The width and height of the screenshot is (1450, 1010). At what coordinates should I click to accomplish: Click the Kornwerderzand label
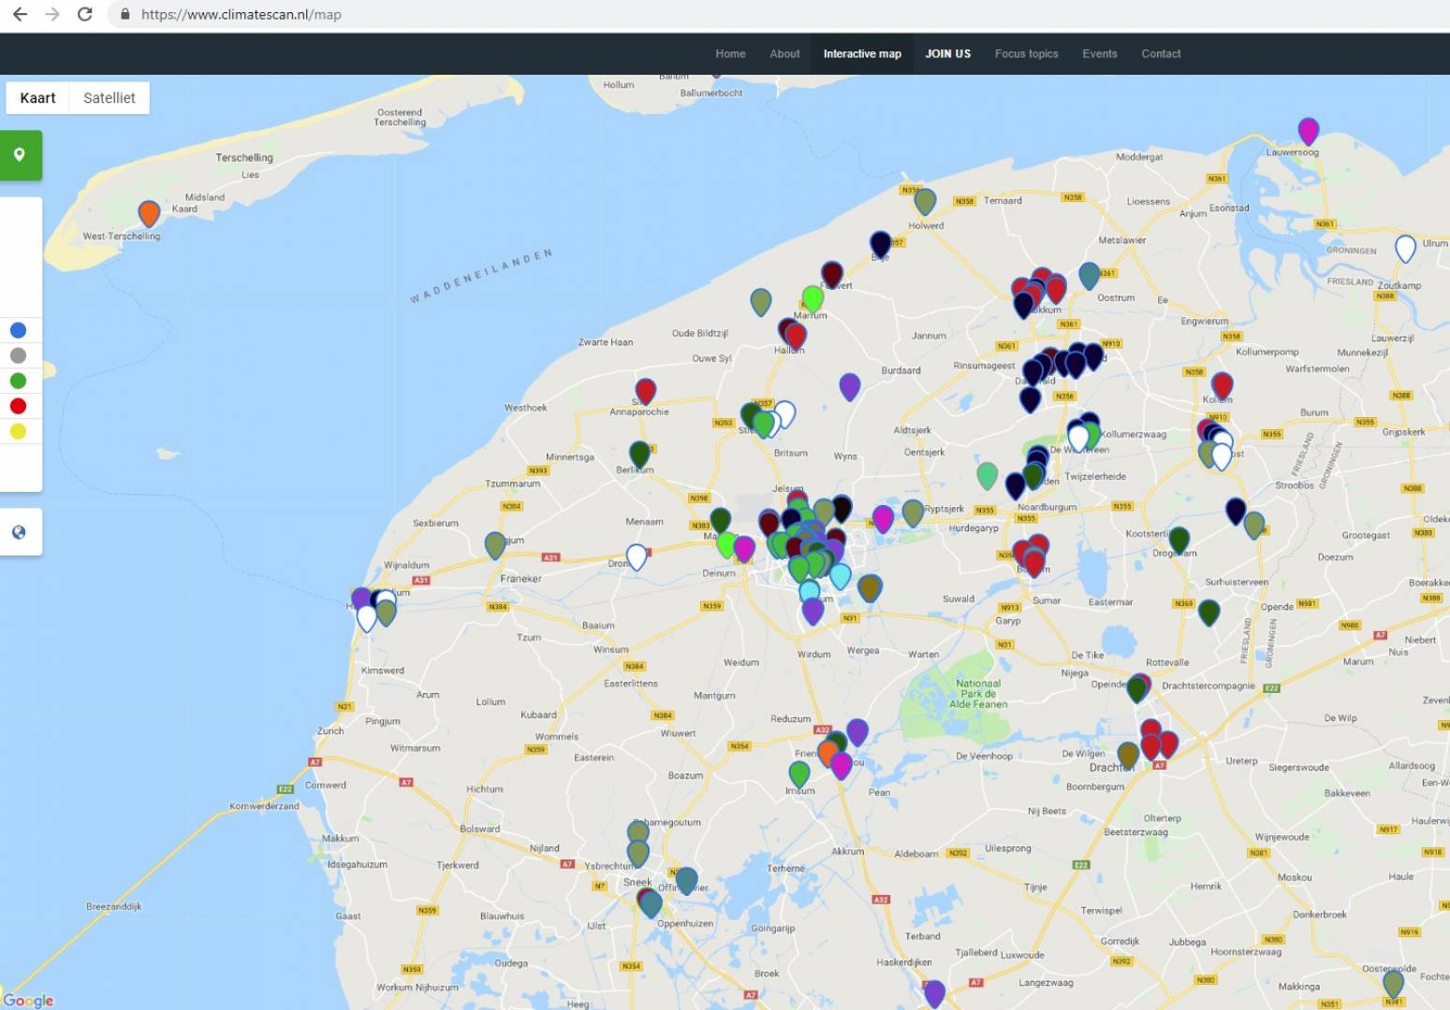tap(264, 805)
